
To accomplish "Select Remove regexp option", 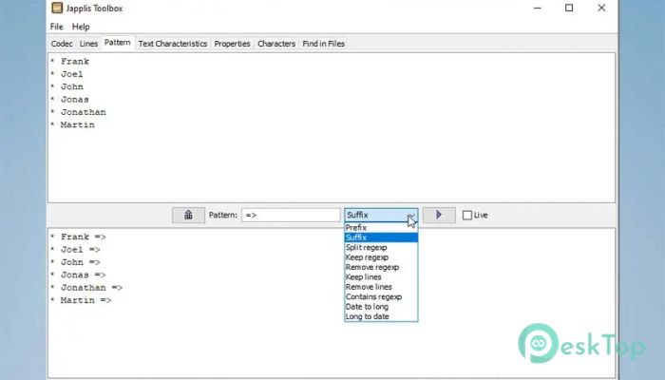I will pos(381,267).
